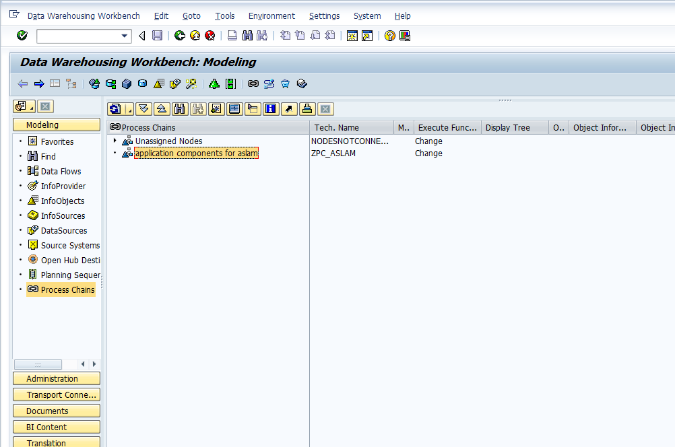Expand the Unassigned Nodes entry

115,141
